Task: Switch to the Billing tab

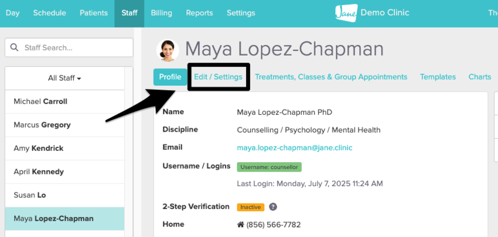Action: pyautogui.click(x=161, y=13)
